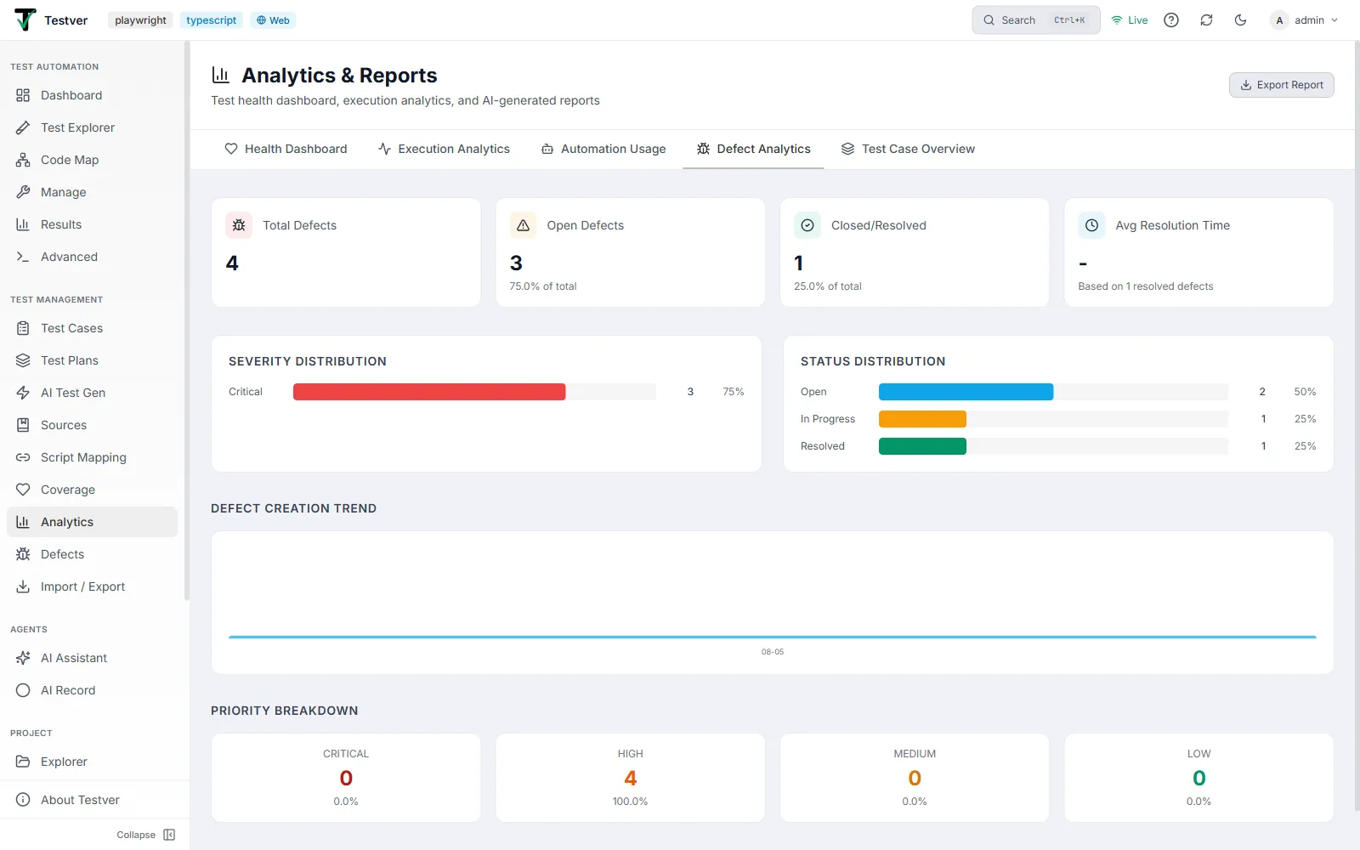Click the Resolved status green bar

922,446
